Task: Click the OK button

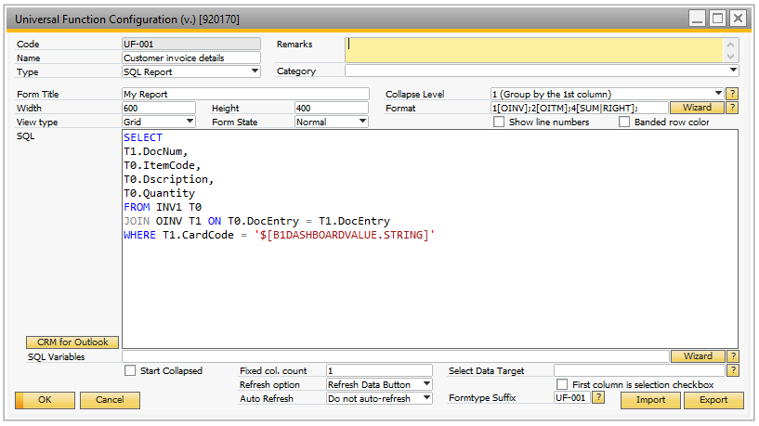Action: point(45,400)
